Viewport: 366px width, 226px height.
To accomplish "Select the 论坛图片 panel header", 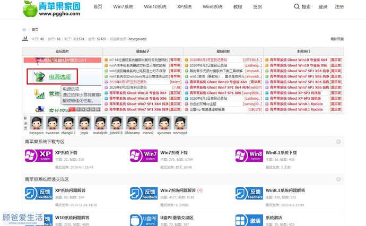I will click(x=62, y=51).
